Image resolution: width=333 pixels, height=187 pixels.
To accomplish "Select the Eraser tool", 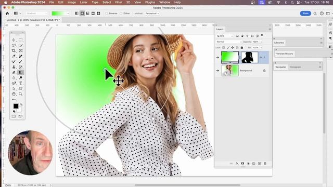I will (14, 72).
